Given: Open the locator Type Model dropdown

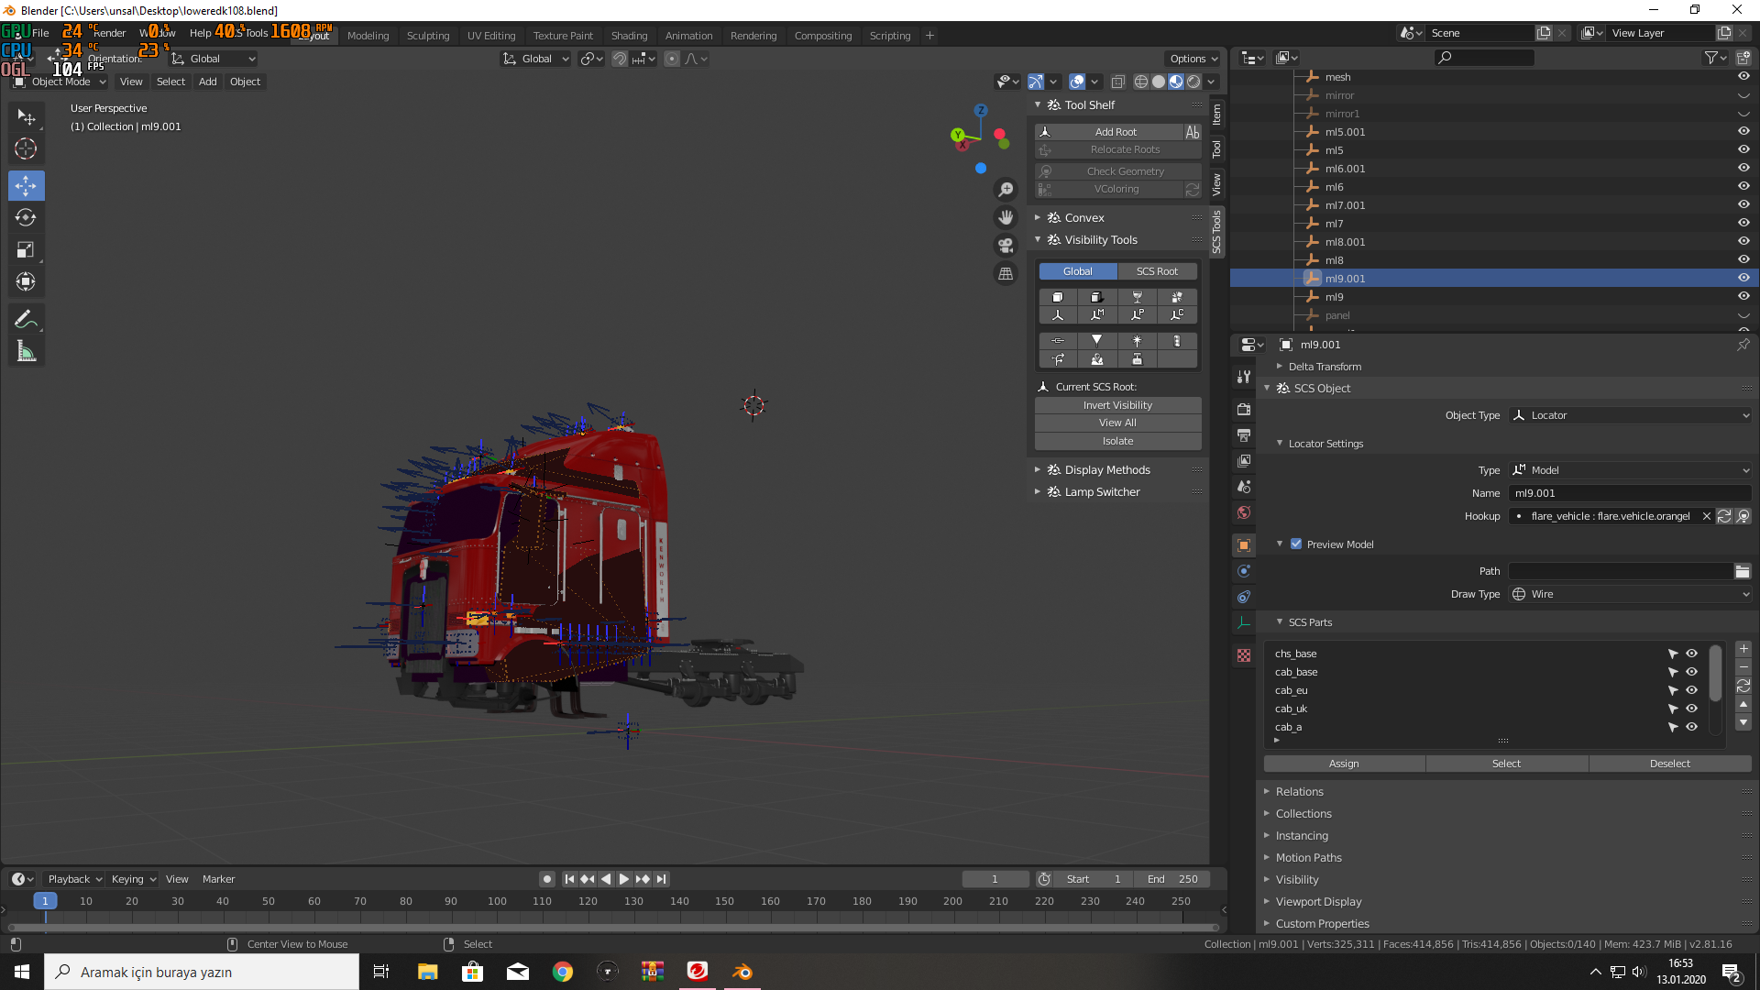Looking at the screenshot, I should click(1630, 470).
